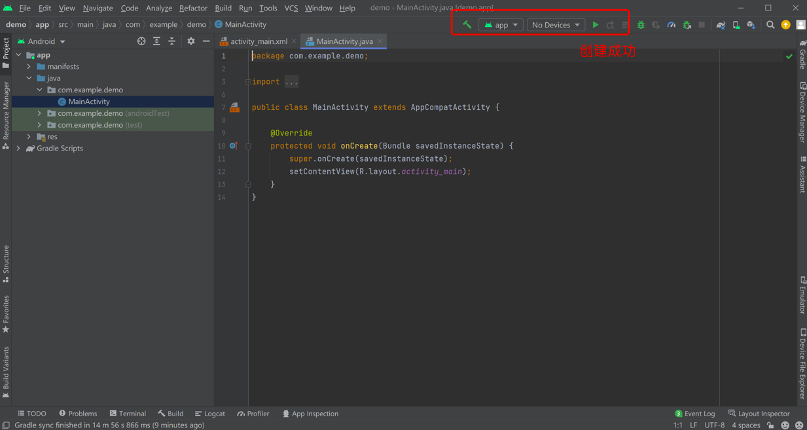Toggle the Structure tool window
807x430 pixels.
coord(6,264)
